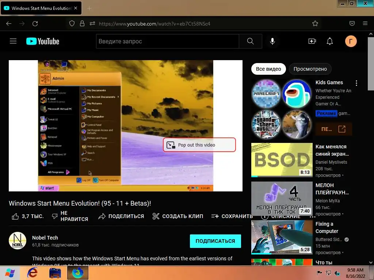Open the Kids Games ad external link button
This screenshot has width=374, height=280.
334,129
